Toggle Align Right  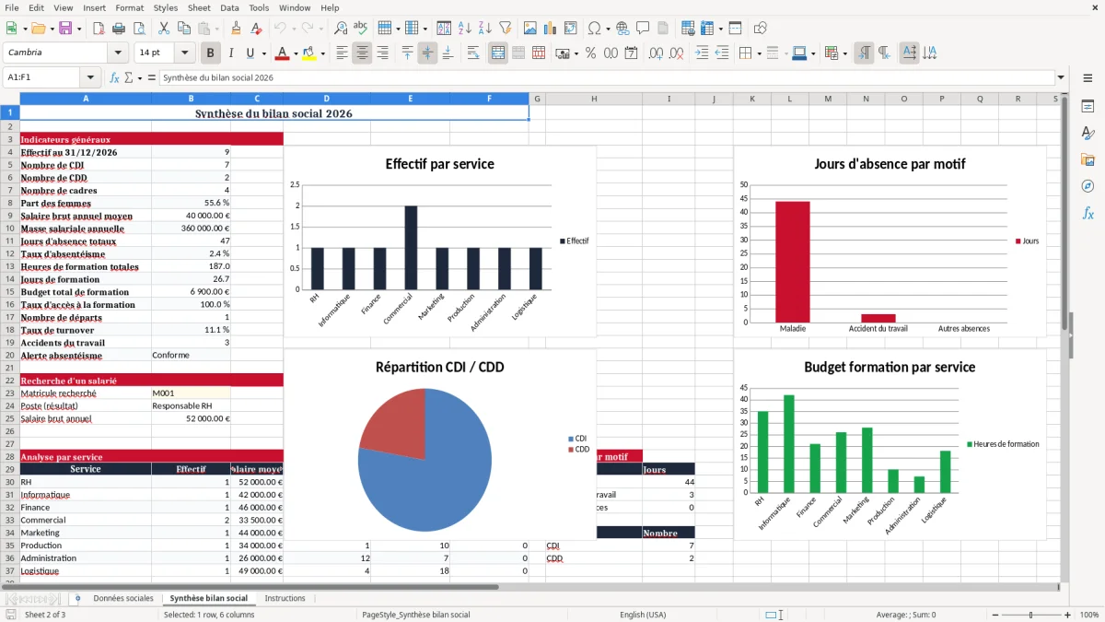tap(382, 53)
